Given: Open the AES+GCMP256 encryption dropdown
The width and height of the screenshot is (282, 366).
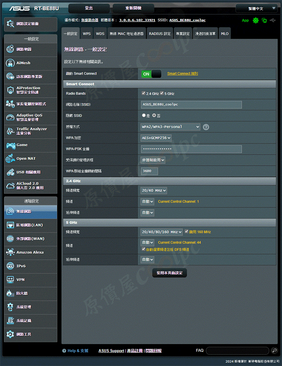Looking at the screenshot, I should tap(156, 138).
